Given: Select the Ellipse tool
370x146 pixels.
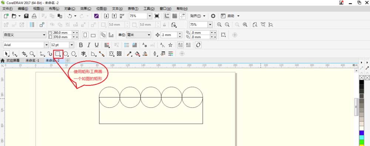Looking at the screenshot, I should pyautogui.click(x=66, y=54).
